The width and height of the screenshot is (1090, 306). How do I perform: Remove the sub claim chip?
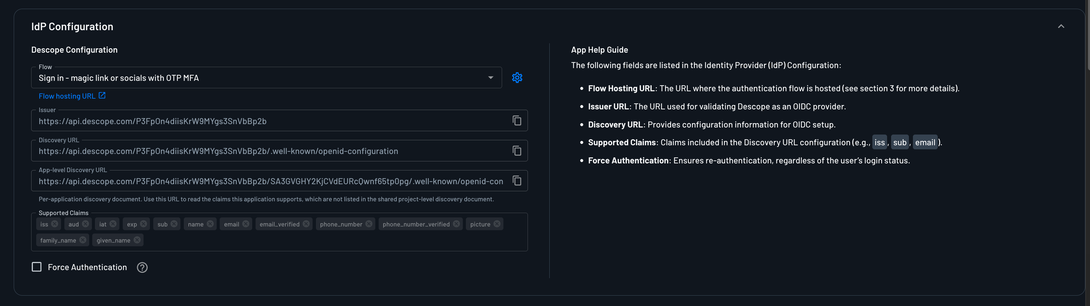pos(174,224)
